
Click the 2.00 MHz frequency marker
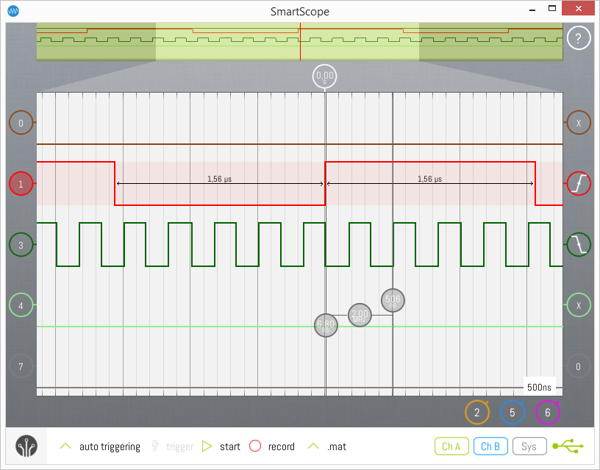coord(360,315)
